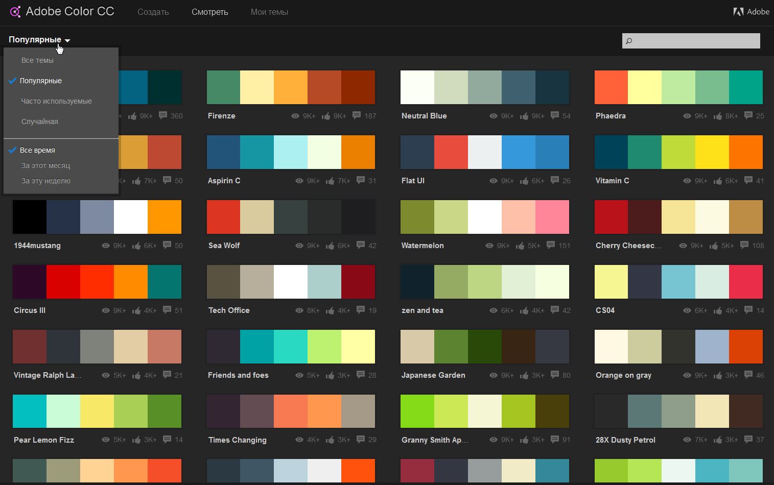Click the views eye icon for Times Changing
774x485 pixels.
[x=299, y=440]
